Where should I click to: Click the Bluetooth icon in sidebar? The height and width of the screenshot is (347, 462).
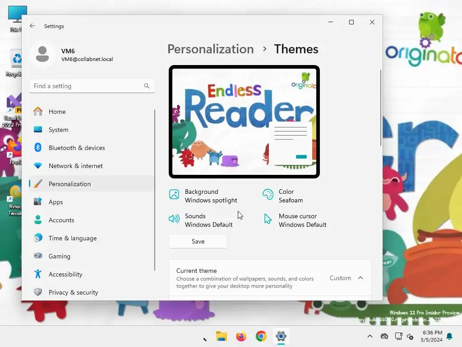pyautogui.click(x=38, y=148)
